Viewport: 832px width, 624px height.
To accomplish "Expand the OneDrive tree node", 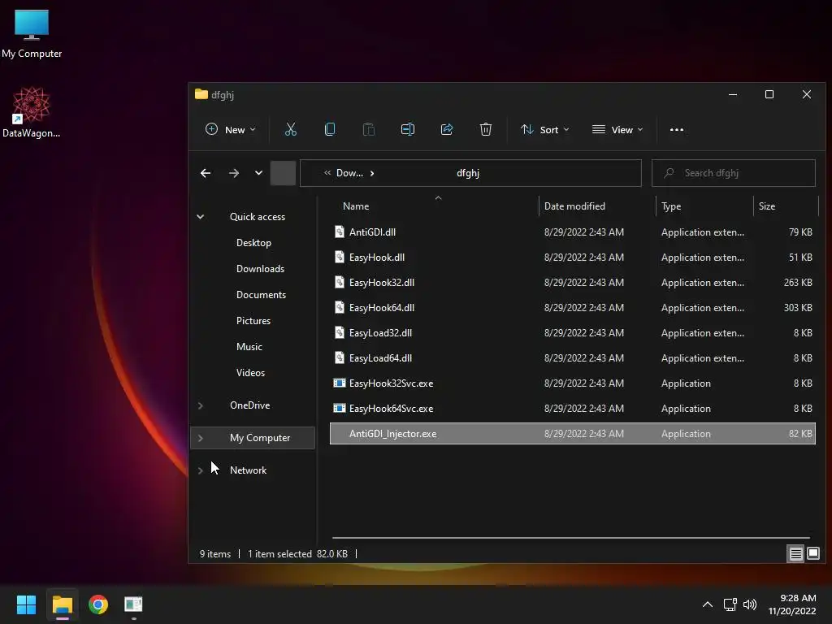I will coord(201,405).
